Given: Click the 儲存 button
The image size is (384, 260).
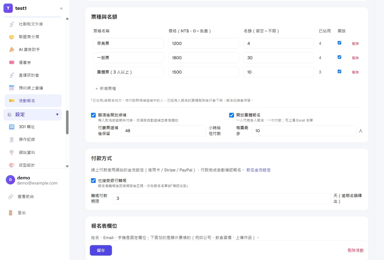Looking at the screenshot, I should click(x=101, y=250).
